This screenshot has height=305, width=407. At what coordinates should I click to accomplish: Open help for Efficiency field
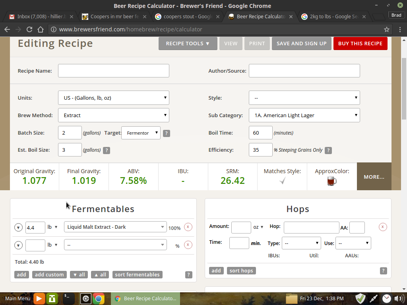(328, 151)
